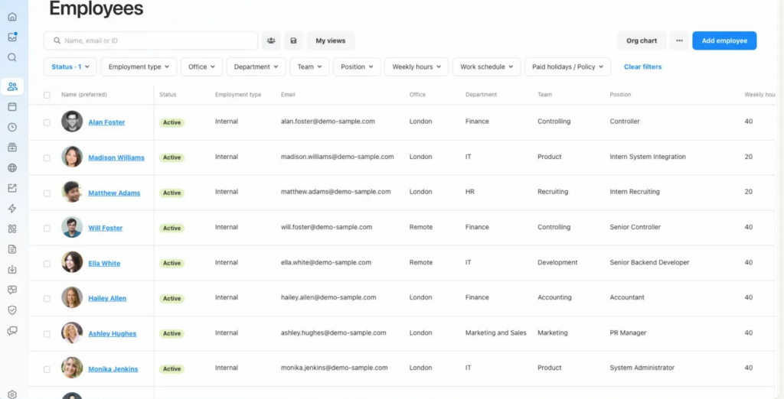Image resolution: width=784 pixels, height=399 pixels.
Task: Click the Senior Backend Developer position cell
Action: pos(649,262)
